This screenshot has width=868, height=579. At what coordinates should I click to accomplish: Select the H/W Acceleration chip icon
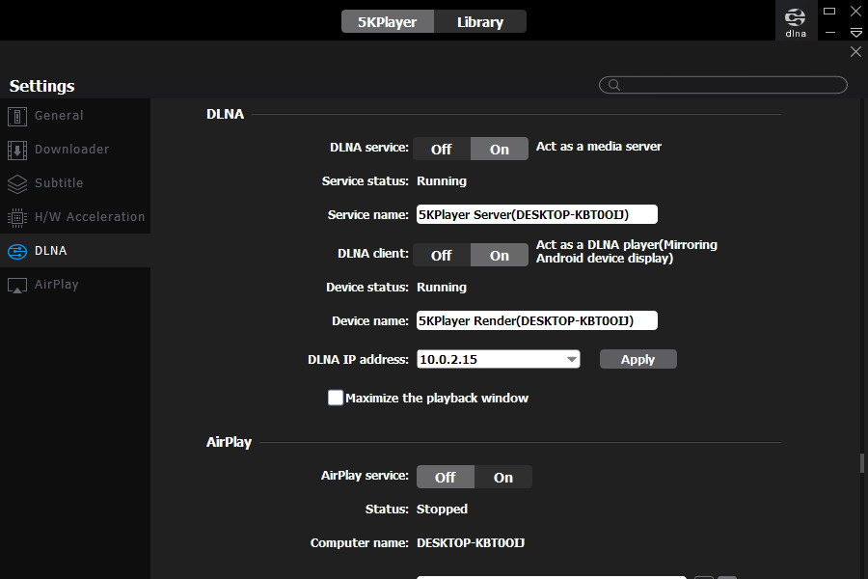click(x=17, y=218)
